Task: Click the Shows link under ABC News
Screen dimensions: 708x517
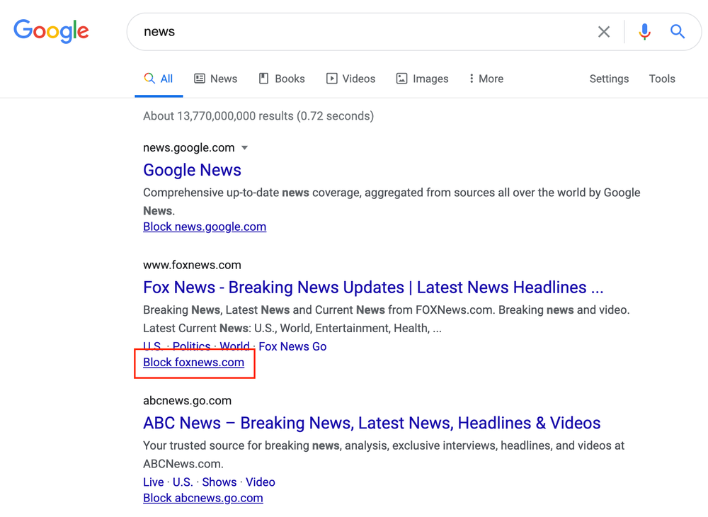Action: pyautogui.click(x=219, y=482)
